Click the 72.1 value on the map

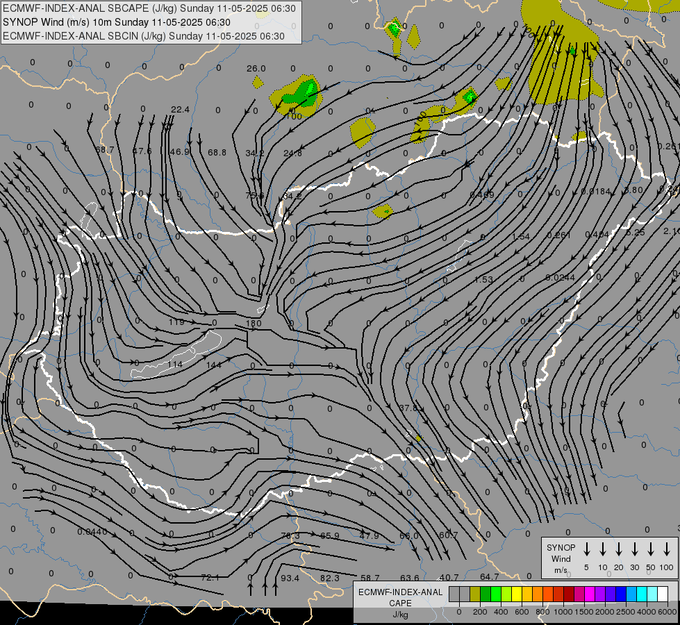[x=210, y=578]
